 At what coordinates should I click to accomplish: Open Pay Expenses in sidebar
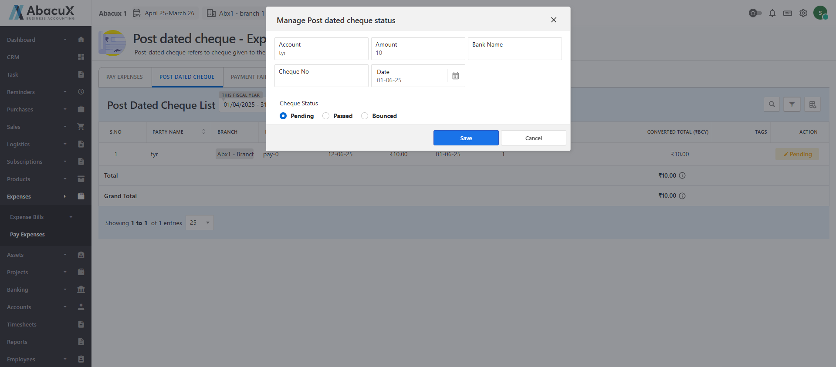tap(27, 235)
